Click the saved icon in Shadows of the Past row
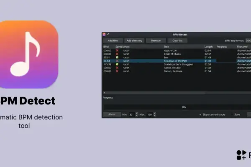This screenshot has width=251, height=167. pos(117,61)
